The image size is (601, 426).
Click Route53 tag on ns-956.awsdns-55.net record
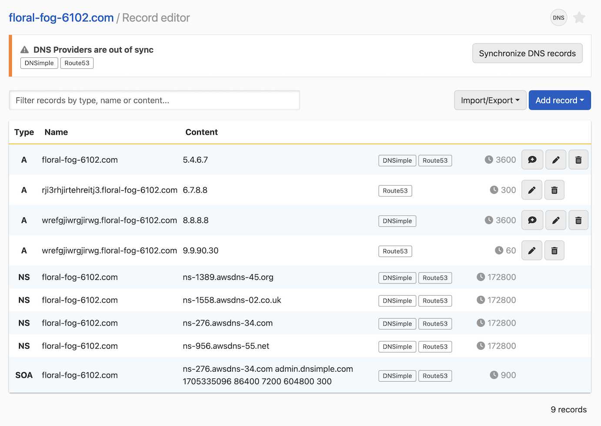435,347
